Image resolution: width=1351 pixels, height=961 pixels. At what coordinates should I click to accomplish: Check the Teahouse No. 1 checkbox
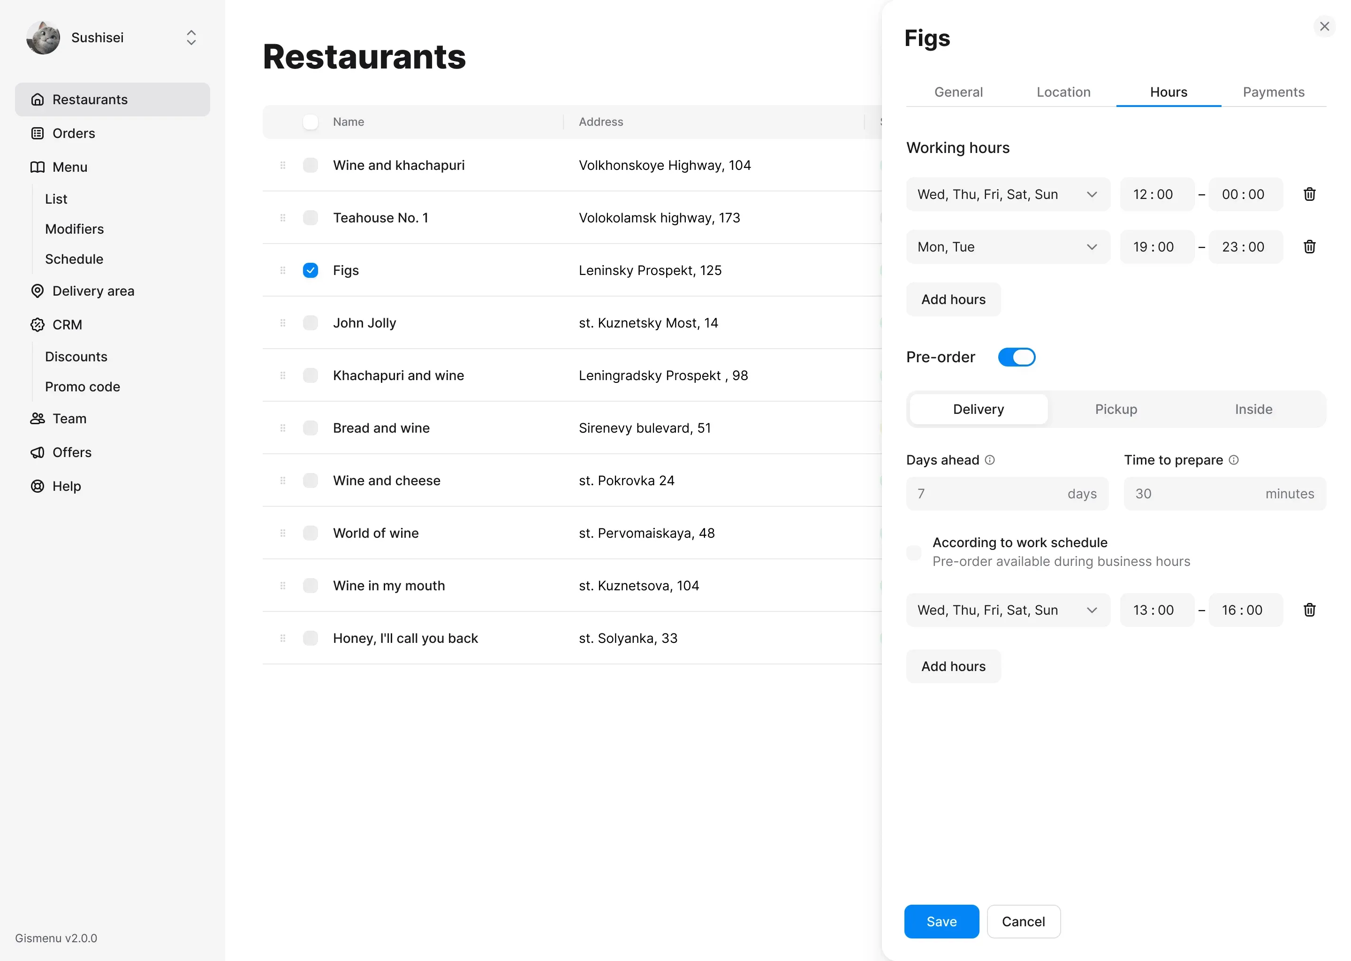[x=311, y=218]
